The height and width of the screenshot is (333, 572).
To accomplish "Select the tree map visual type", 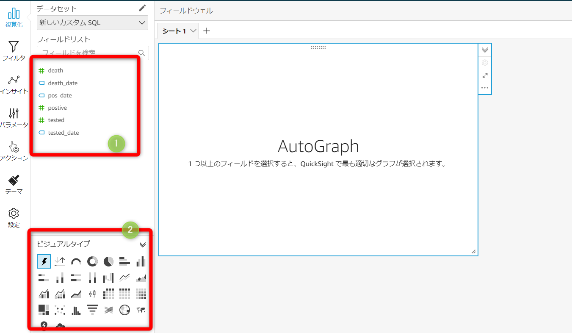I will coord(44,310).
